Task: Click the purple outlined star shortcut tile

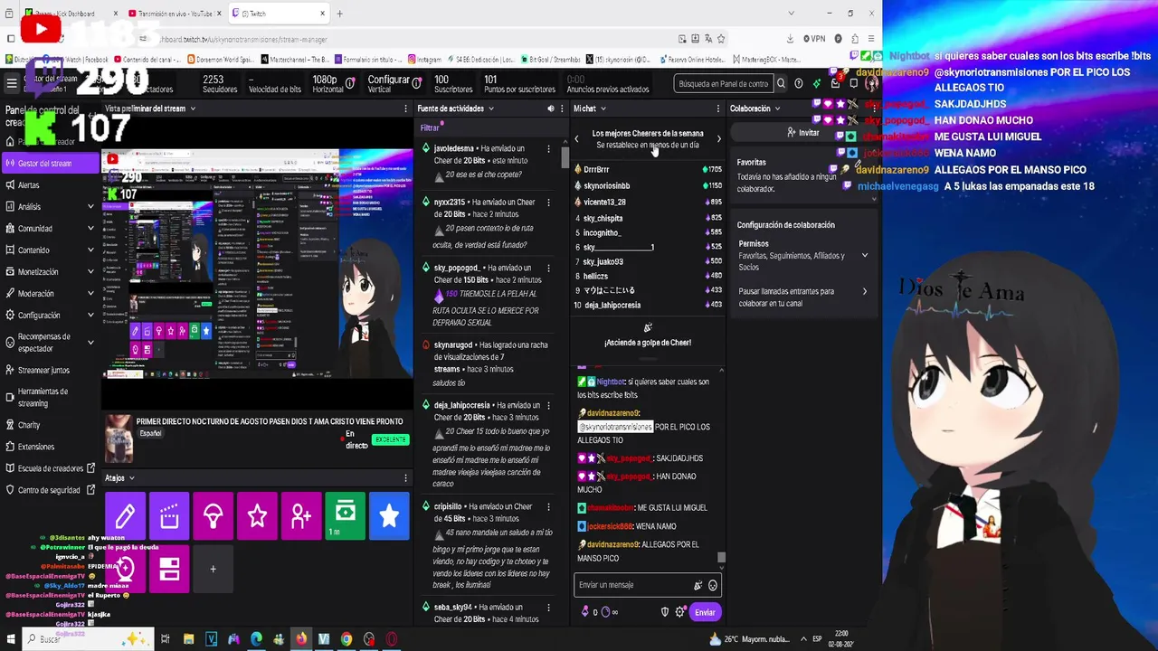Action: tap(257, 515)
